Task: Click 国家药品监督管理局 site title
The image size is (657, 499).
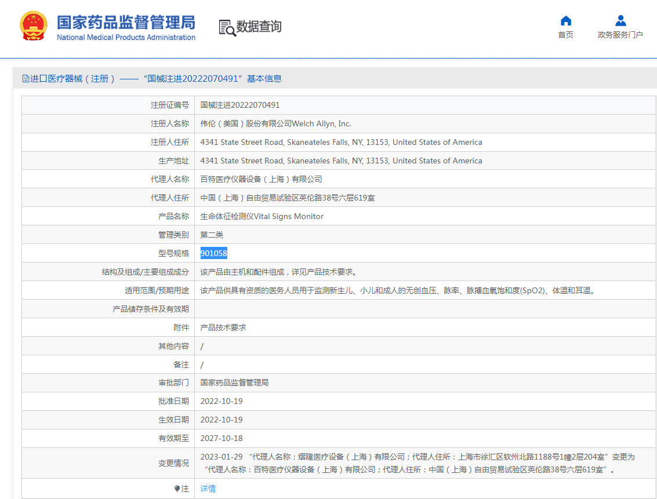Action: click(x=126, y=23)
